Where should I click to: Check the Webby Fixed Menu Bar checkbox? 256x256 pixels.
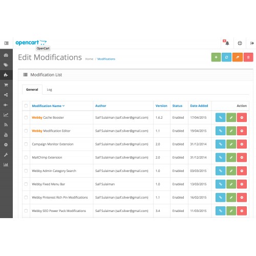click(26, 184)
